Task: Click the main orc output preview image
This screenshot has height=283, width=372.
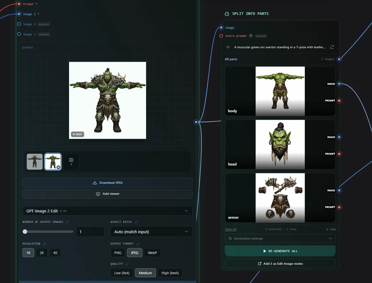Action: coord(108,100)
